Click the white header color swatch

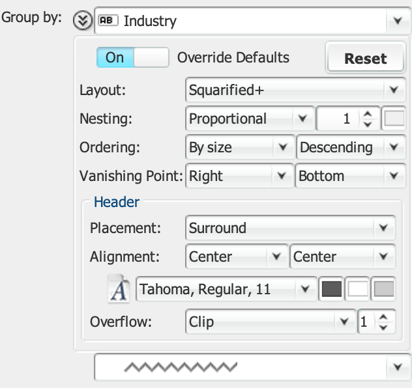tap(357, 290)
